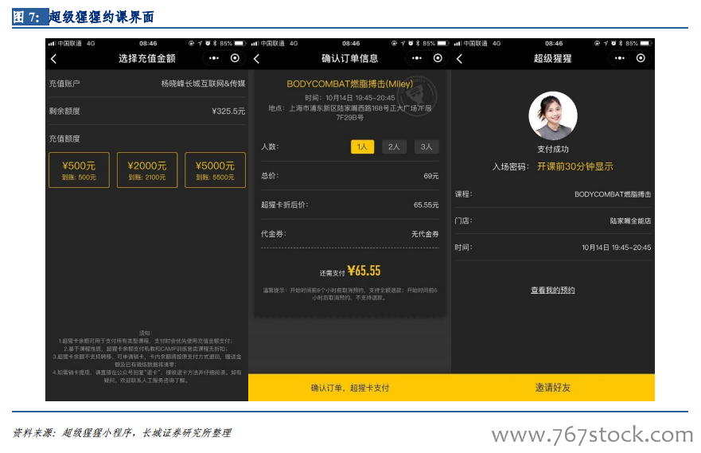Tap 确认订单，超猩卡支付 button
The height and width of the screenshot is (453, 701).
tap(350, 388)
